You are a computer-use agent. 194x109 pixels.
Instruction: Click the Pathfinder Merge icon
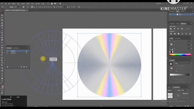point(179,34)
